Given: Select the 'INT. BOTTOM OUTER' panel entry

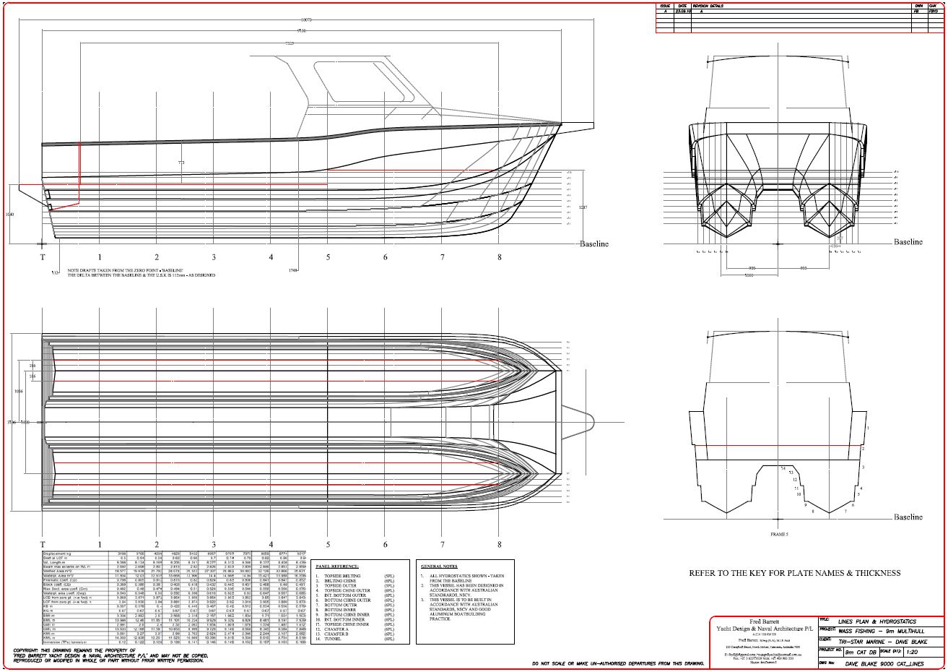Looking at the screenshot, I should 345,595.
